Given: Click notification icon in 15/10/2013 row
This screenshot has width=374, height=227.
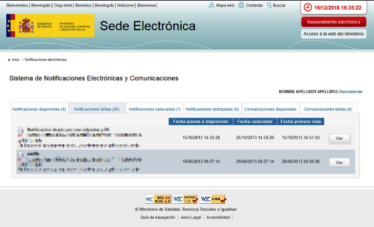Looking at the screenshot, I should point(21,130).
